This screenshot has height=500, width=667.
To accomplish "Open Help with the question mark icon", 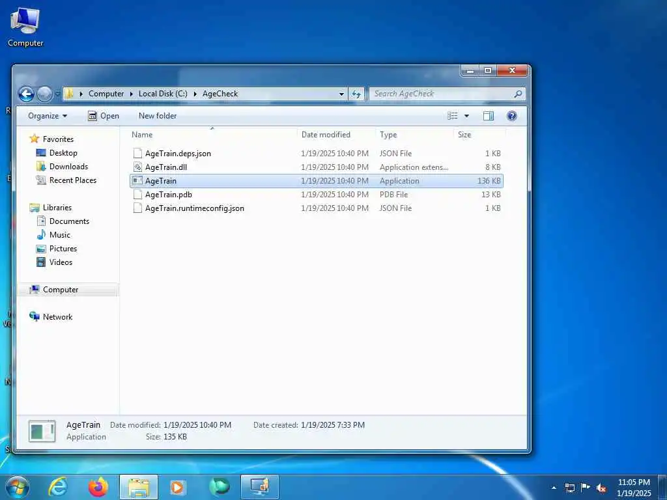I will tap(512, 116).
